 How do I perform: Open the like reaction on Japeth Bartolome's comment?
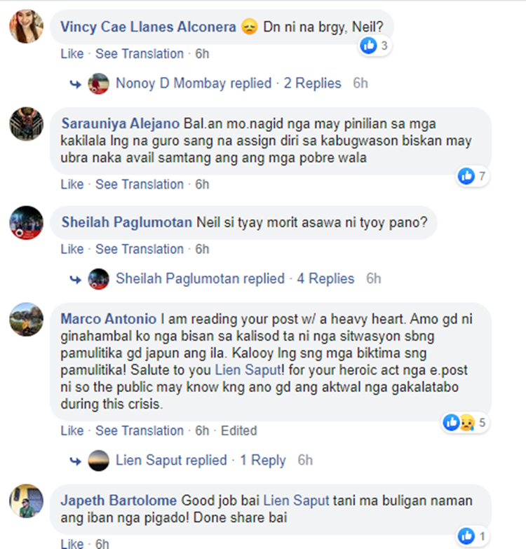pos(473,536)
